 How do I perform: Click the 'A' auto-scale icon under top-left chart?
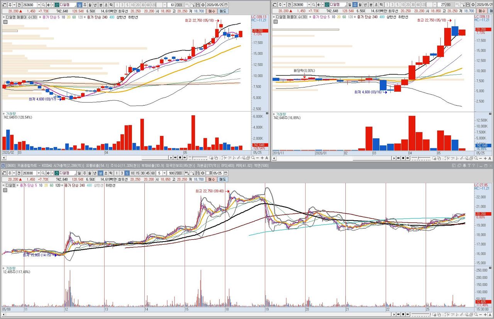(x=267, y=158)
